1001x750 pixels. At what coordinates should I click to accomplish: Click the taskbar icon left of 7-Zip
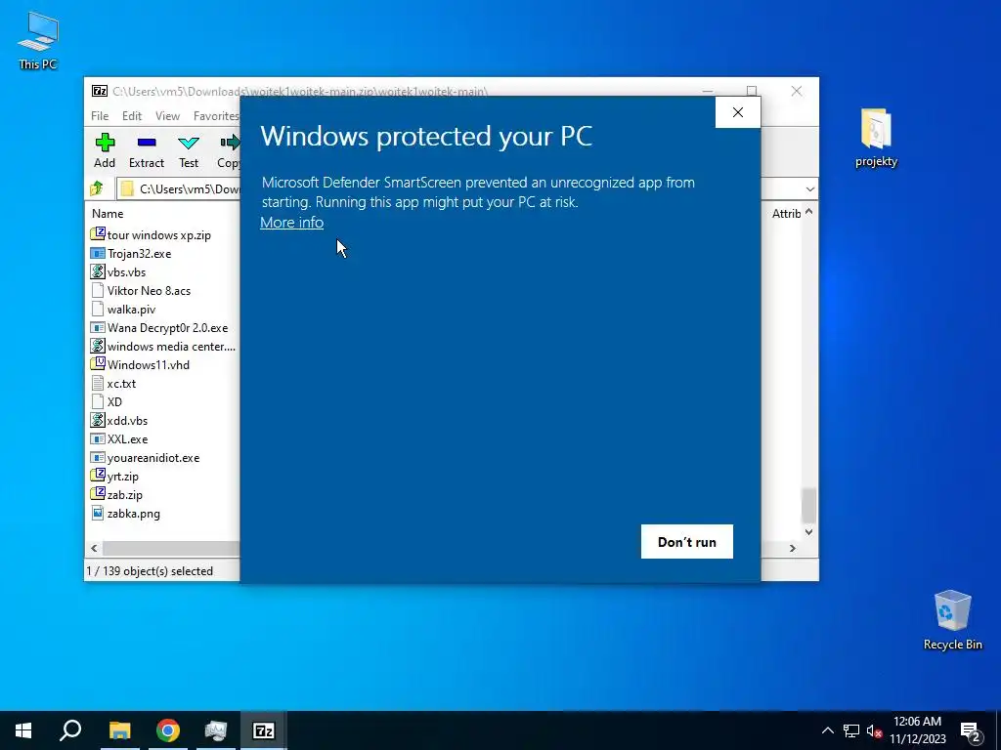coord(216,730)
